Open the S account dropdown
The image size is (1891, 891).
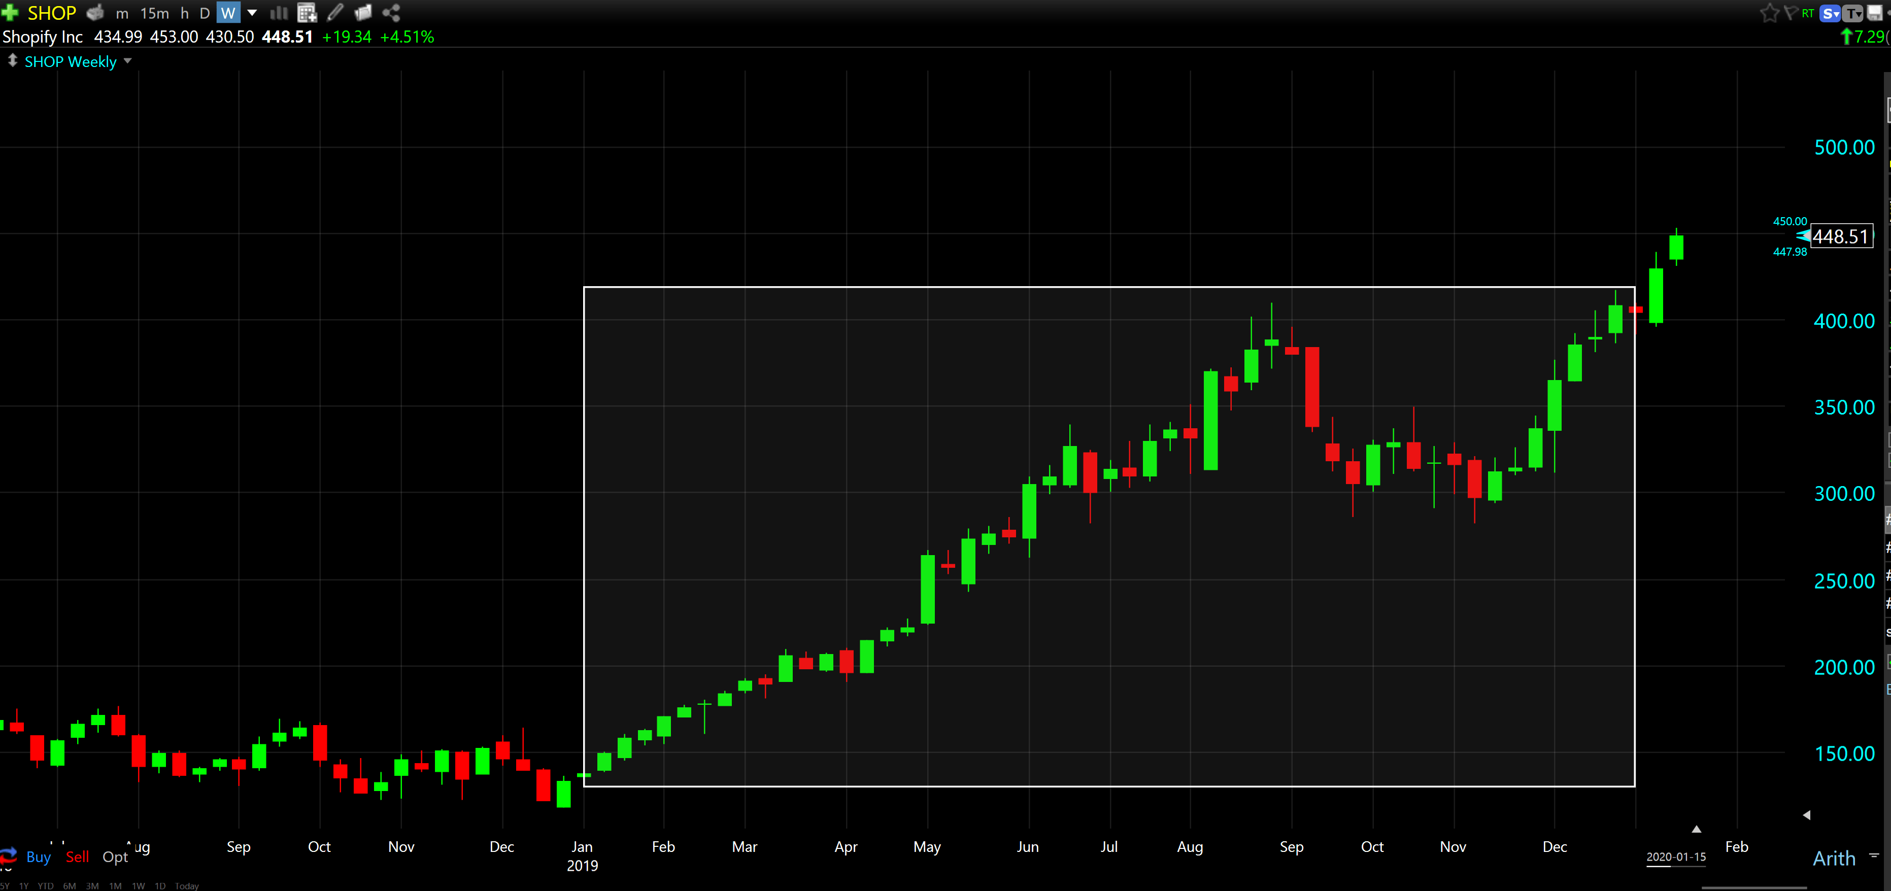pos(1829,13)
